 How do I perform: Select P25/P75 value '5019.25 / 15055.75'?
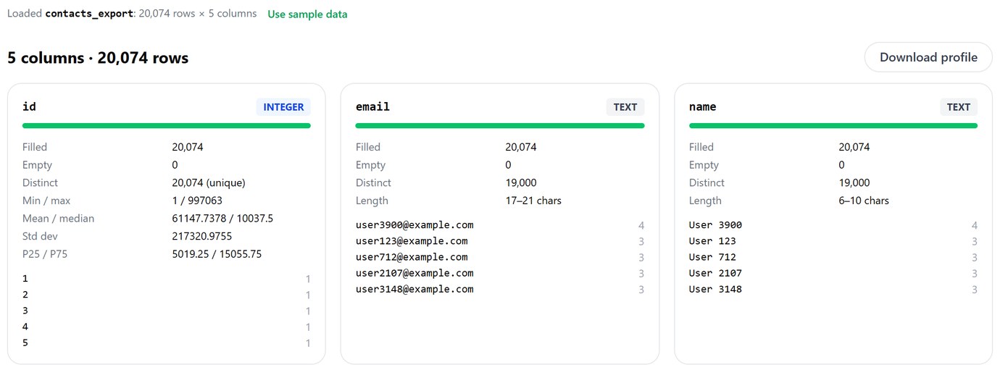(217, 254)
